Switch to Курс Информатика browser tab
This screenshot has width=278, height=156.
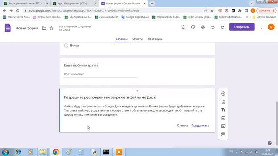coord(74,3)
